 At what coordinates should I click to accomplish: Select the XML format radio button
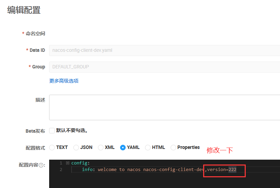[x=100, y=148]
